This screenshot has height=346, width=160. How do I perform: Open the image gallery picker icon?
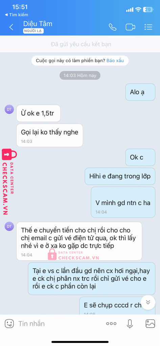point(150,324)
